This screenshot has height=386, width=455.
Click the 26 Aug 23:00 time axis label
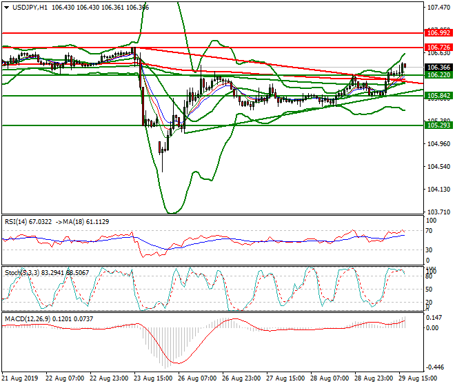[241, 378]
